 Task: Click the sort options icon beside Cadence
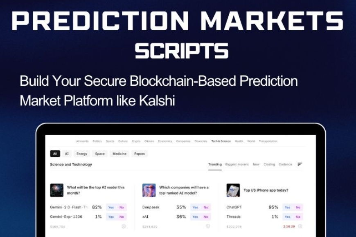[x=299, y=165]
